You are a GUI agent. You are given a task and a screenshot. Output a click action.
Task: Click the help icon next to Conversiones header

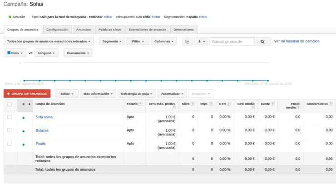331,104
